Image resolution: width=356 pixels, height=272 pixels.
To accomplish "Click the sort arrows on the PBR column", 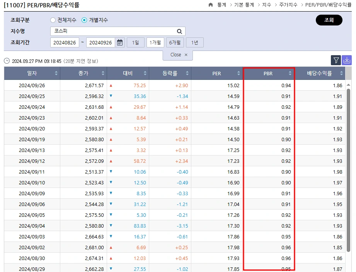I will click(290, 73).
